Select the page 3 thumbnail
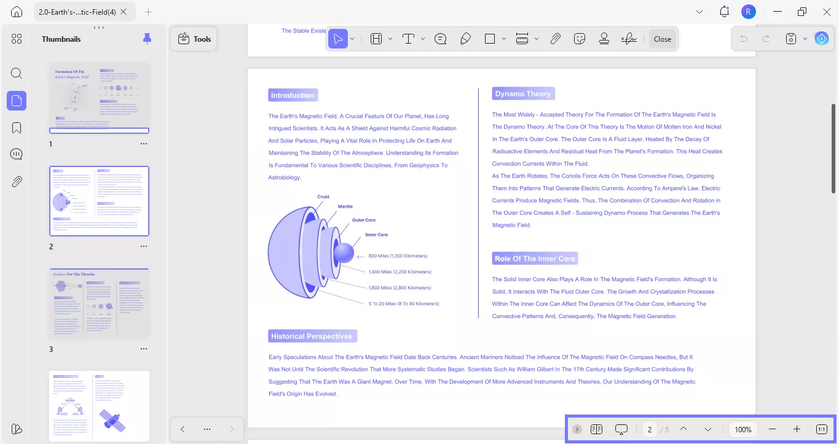Image resolution: width=839 pixels, height=444 pixels. pyautogui.click(x=99, y=303)
